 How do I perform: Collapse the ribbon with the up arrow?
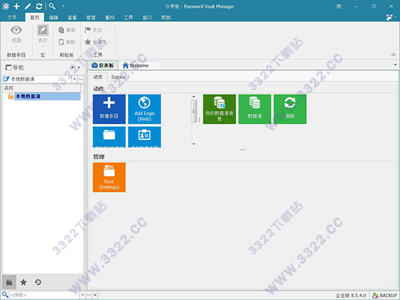tap(393, 55)
